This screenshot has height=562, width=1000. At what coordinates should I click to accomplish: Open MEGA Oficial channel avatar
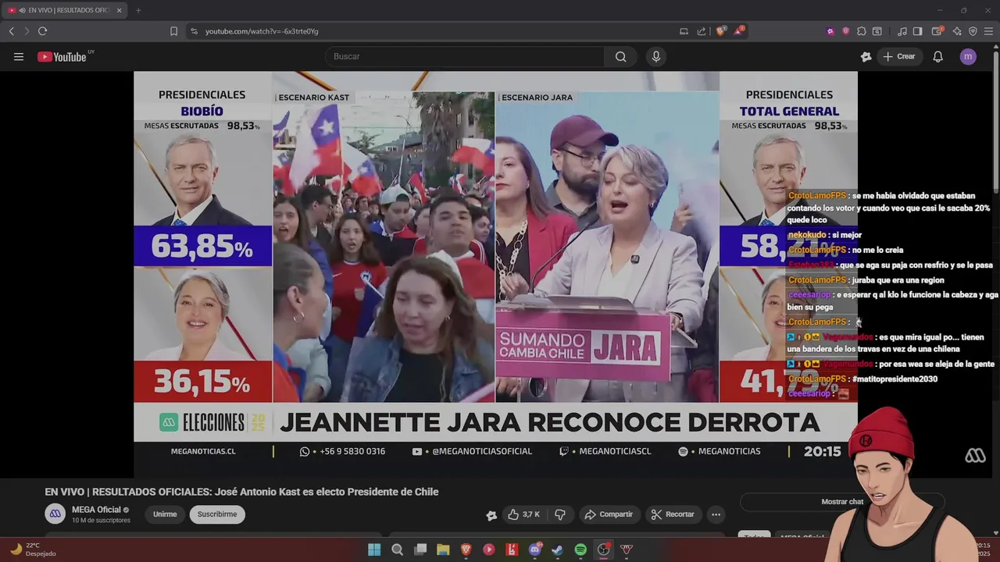click(x=55, y=514)
